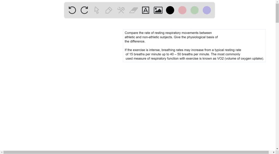Pick the pencil drawing tool
Viewport: 279px width, 154px height.
coord(109,10)
